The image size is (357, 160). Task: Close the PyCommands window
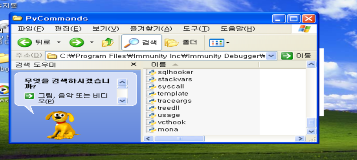[309, 18]
